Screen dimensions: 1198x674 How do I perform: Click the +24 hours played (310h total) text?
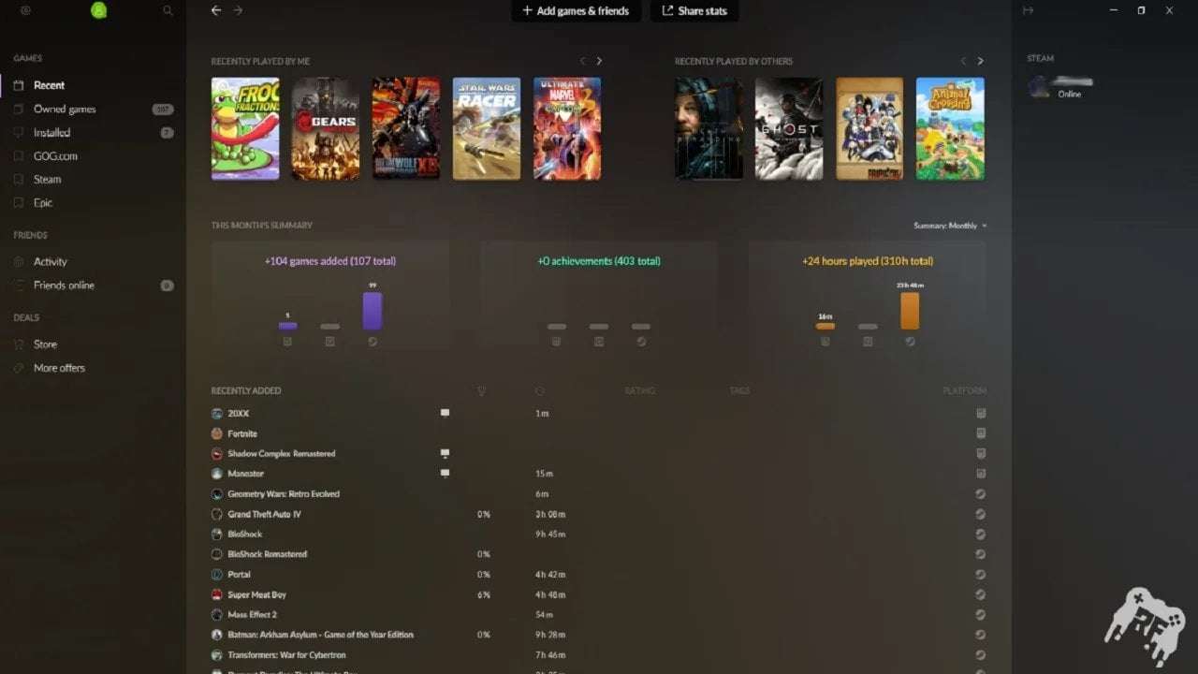868,261
